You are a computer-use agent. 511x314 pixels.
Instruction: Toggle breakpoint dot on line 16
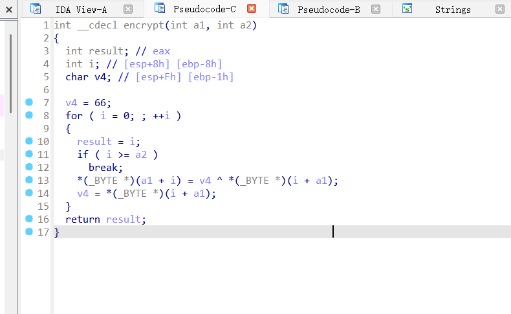click(x=28, y=219)
